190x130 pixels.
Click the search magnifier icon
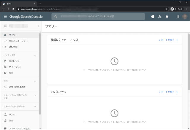56,17
